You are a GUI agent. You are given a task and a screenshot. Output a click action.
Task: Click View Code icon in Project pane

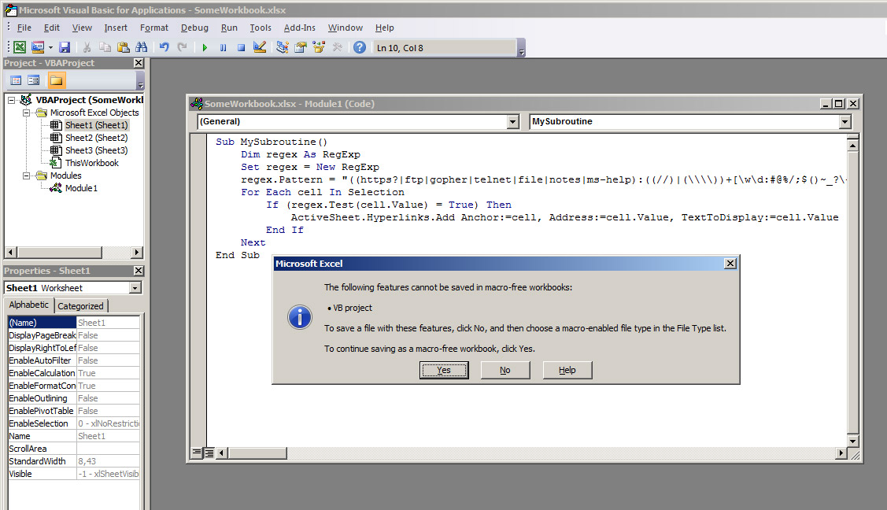[16, 80]
